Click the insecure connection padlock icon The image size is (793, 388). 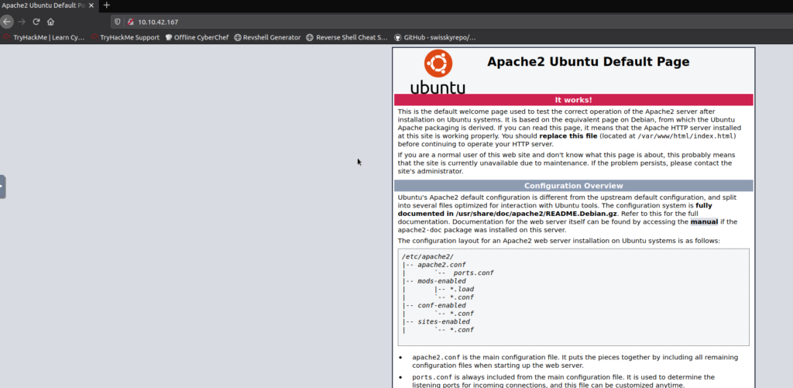[130, 22]
